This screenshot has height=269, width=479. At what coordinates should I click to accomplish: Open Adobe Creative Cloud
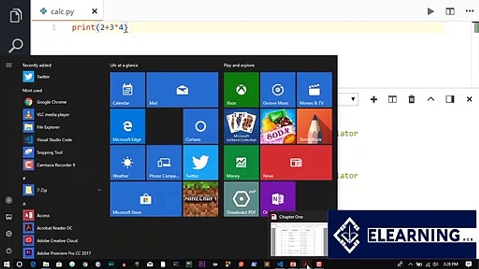point(60,241)
